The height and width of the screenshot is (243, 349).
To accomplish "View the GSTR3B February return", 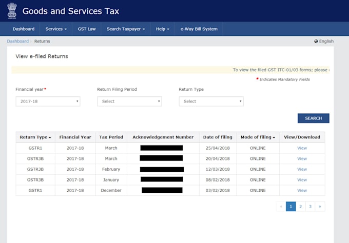I will tap(302, 169).
